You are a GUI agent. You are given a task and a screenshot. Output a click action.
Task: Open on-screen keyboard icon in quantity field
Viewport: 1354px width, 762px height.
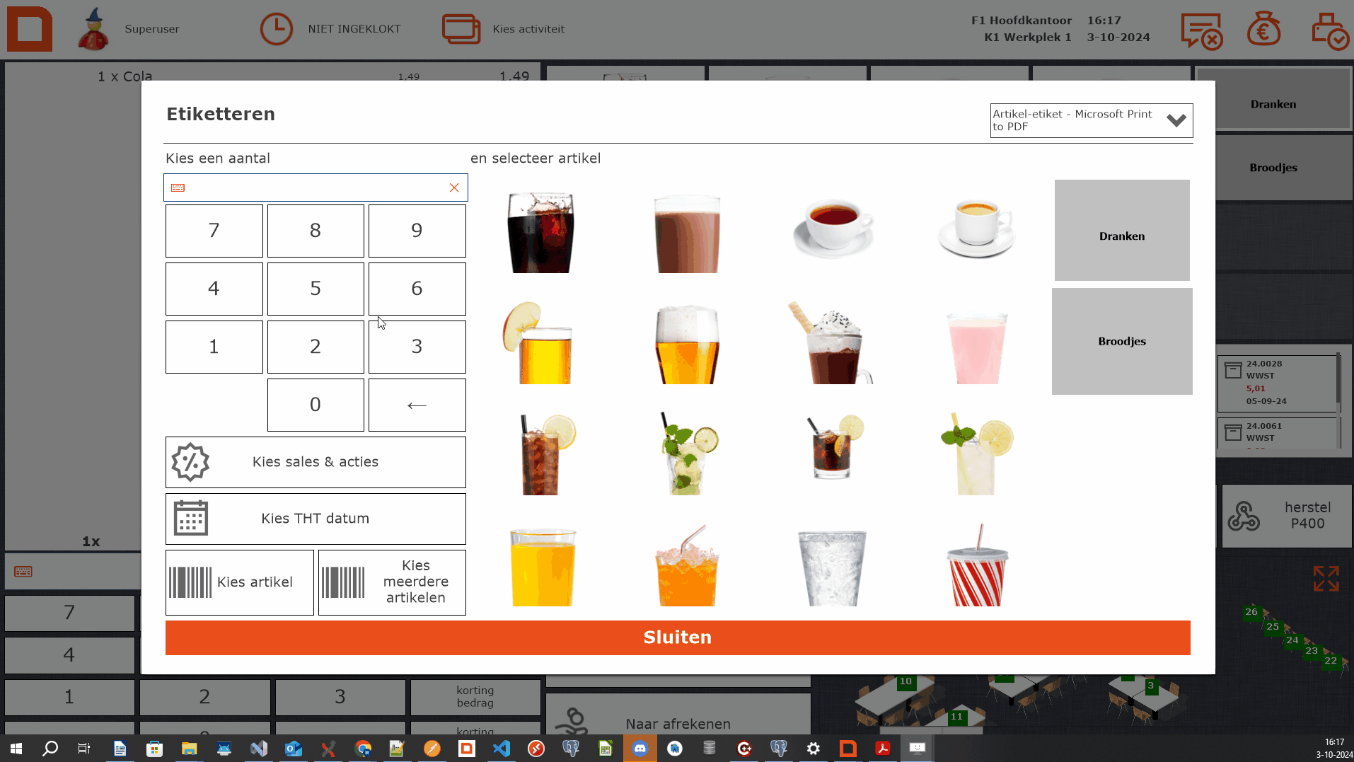pos(178,187)
